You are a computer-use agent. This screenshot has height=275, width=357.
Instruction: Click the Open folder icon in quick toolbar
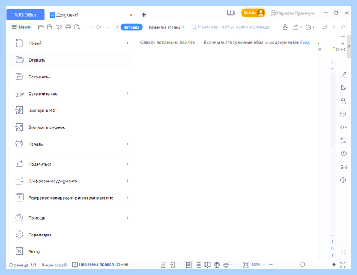[40, 27]
